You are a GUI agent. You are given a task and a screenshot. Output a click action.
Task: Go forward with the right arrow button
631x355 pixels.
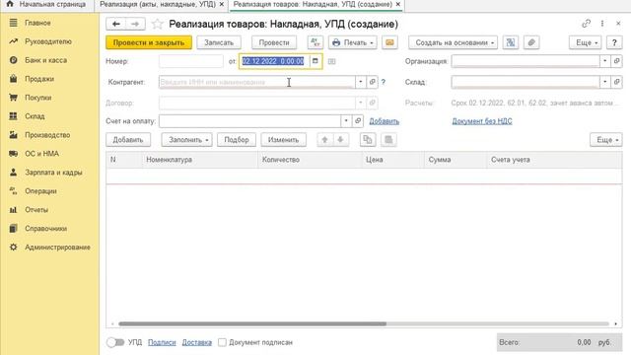tap(135, 24)
